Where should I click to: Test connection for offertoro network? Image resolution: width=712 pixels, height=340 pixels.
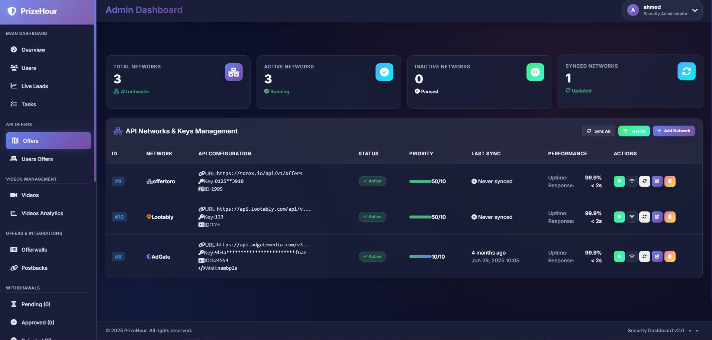[x=632, y=181]
